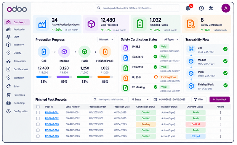Image resolution: width=237 pixels, height=145 pixels.
Task: Open the This Week dropdown
Action: point(106,40)
